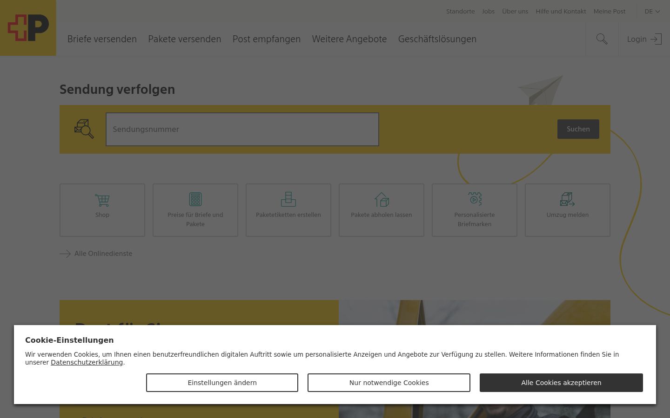Screen dimensions: 670x418
Task: Click the Cookie-Einstellungen heading
Action: [x=69, y=340]
